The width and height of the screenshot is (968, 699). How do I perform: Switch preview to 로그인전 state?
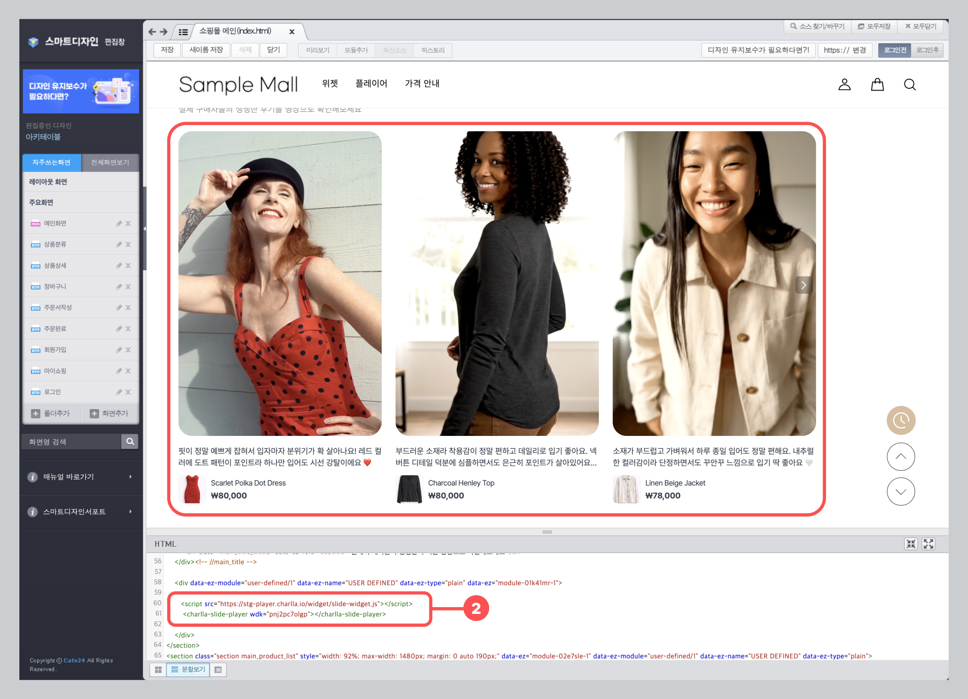[895, 50]
